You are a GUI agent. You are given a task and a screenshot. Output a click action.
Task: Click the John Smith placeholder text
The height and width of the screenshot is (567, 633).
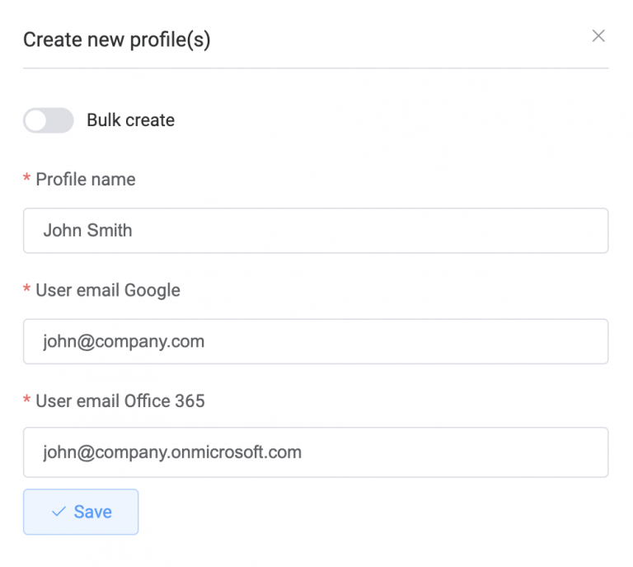[87, 231]
